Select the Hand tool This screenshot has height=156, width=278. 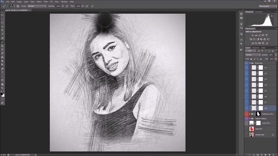[2, 84]
